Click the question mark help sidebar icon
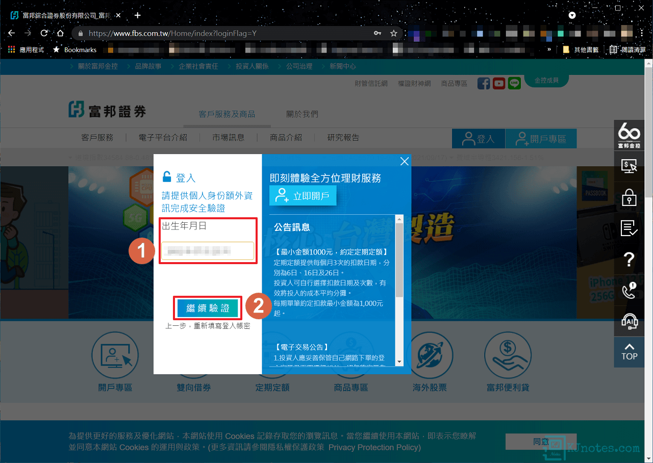The image size is (653, 463). pos(629,260)
